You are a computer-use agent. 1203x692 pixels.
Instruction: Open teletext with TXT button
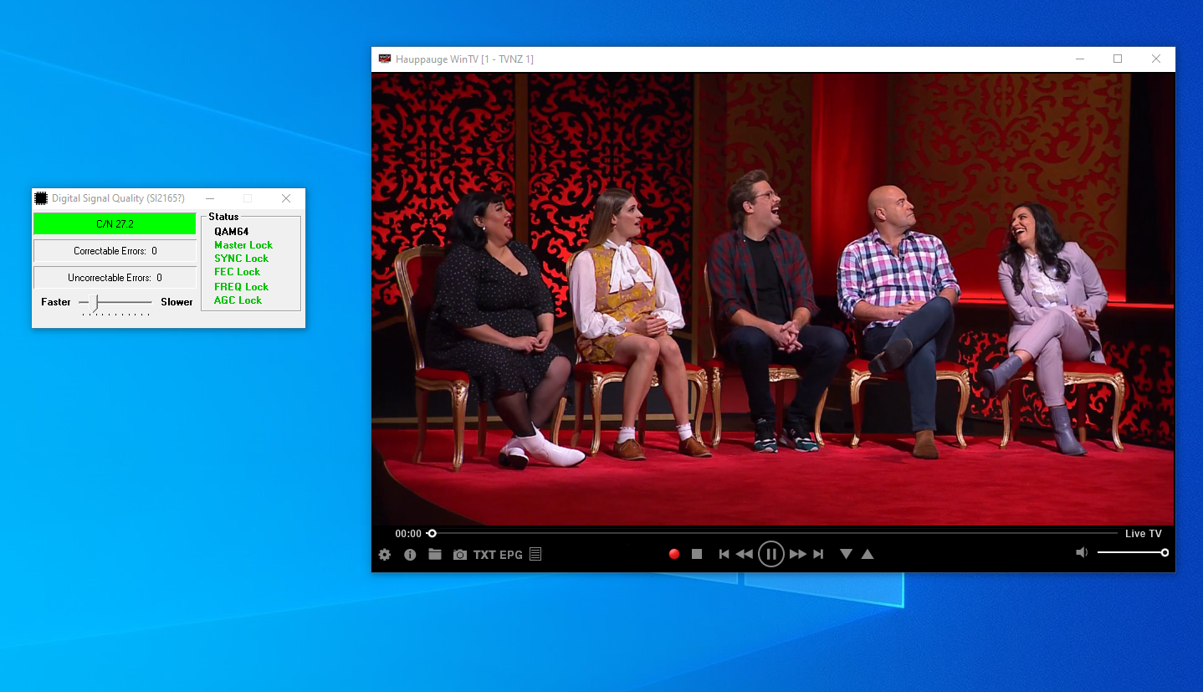pyautogui.click(x=484, y=555)
